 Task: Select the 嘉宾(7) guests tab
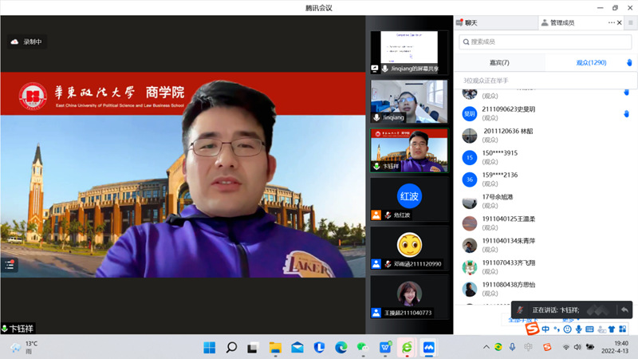tap(499, 62)
